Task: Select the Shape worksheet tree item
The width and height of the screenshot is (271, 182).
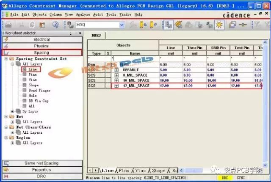Action: (33, 85)
